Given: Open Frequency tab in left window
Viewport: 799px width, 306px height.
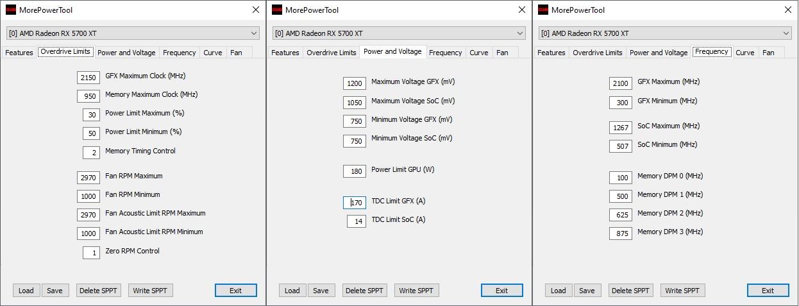Looking at the screenshot, I should (x=179, y=53).
